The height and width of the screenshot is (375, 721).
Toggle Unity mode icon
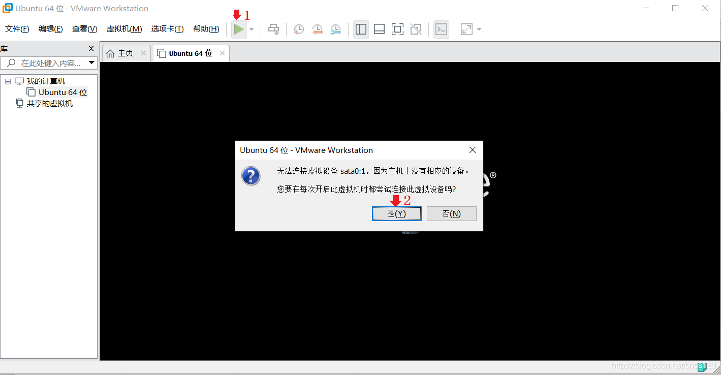(x=416, y=29)
